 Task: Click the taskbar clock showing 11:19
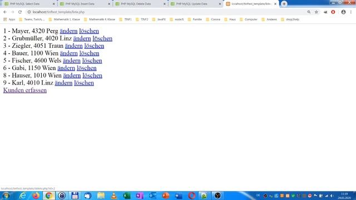[344, 196]
